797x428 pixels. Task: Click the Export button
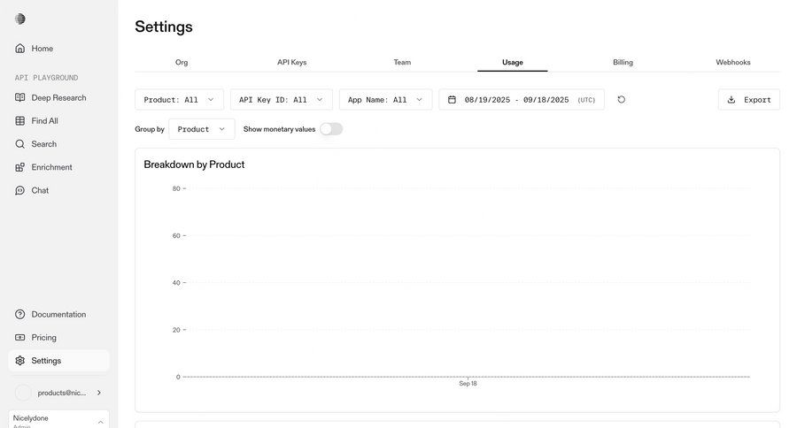point(748,100)
